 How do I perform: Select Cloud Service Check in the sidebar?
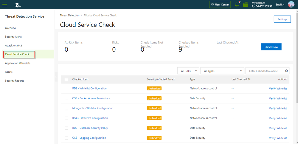point(17,54)
